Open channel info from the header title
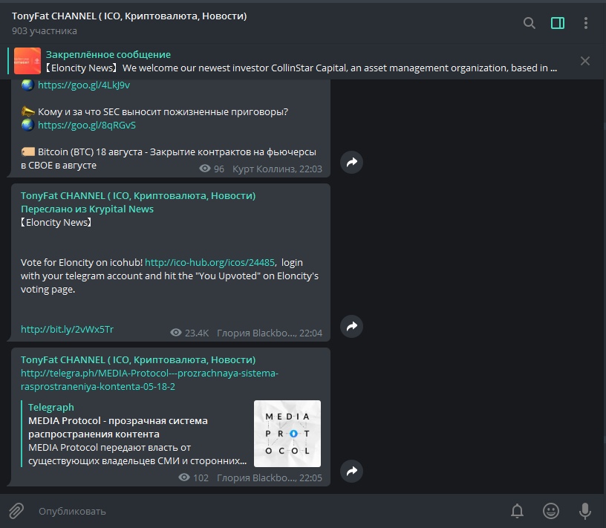Image resolution: width=606 pixels, height=528 pixels. point(129,16)
